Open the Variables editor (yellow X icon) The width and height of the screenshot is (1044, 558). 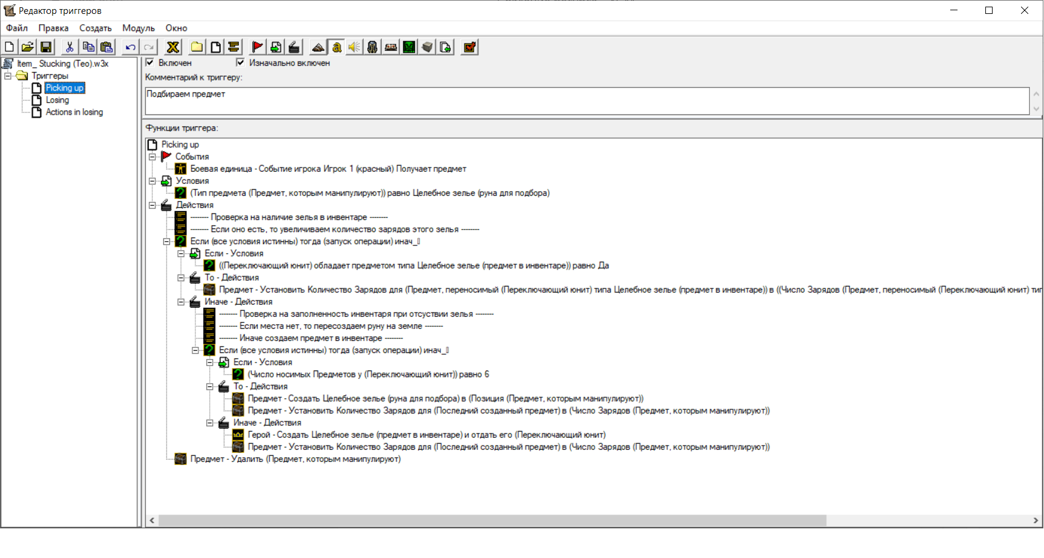click(x=173, y=47)
